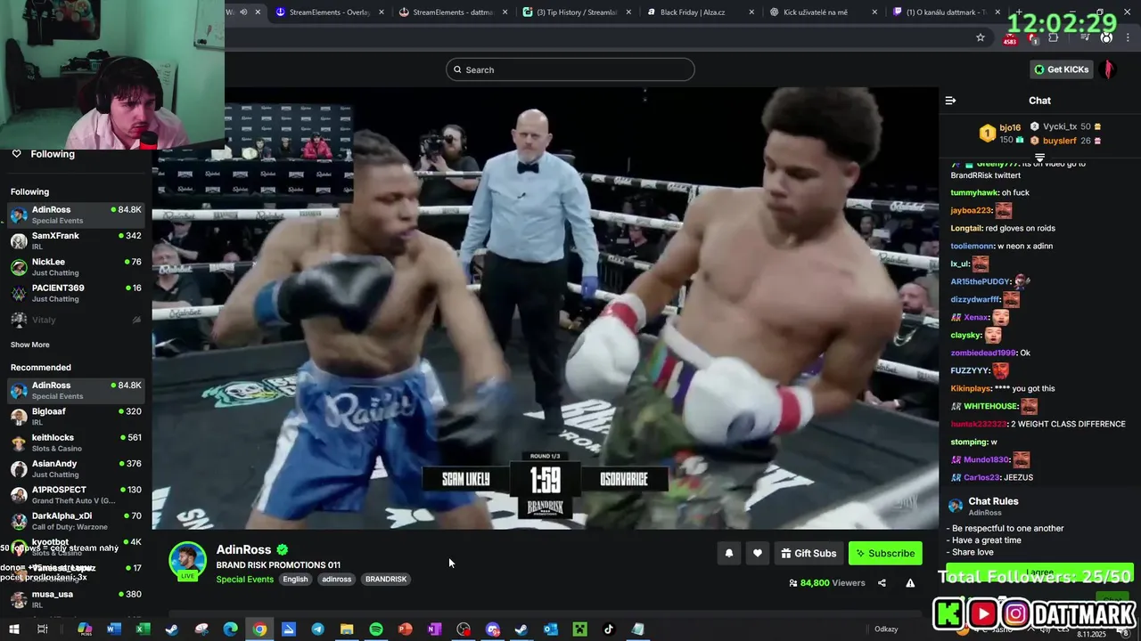Open Minecraft icon in the taskbar
The height and width of the screenshot is (641, 1141).
click(x=579, y=629)
